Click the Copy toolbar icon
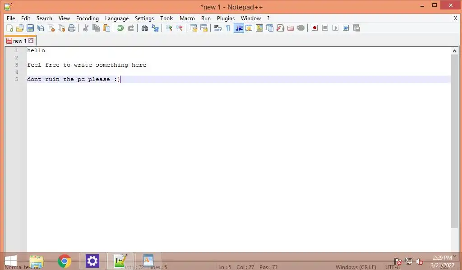Image resolution: width=462 pixels, height=270 pixels. pyautogui.click(x=96, y=28)
